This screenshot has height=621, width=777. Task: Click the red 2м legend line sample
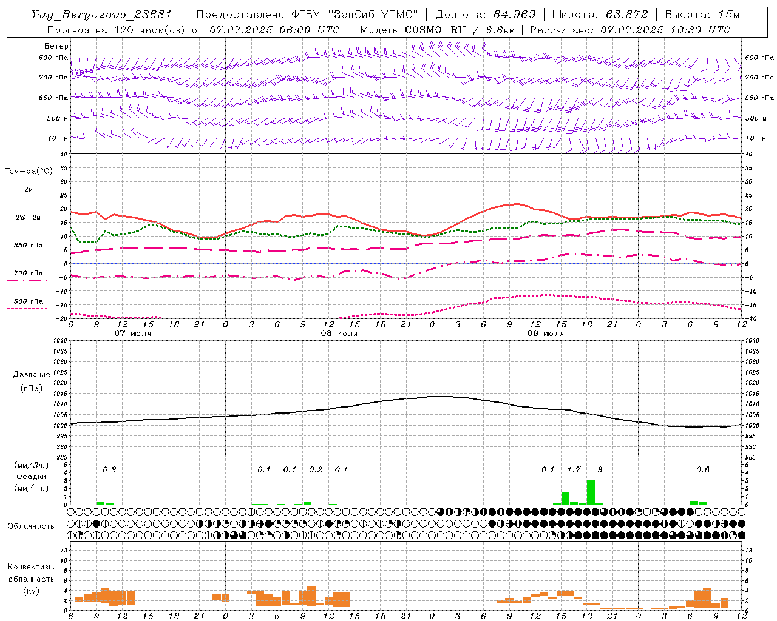[28, 196]
